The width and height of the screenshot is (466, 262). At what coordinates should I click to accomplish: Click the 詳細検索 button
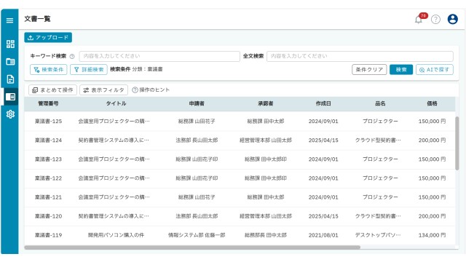89,70
